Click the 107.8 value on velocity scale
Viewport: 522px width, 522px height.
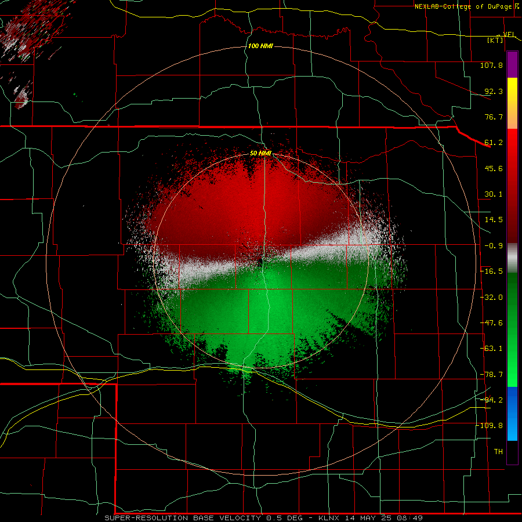tap(491, 65)
